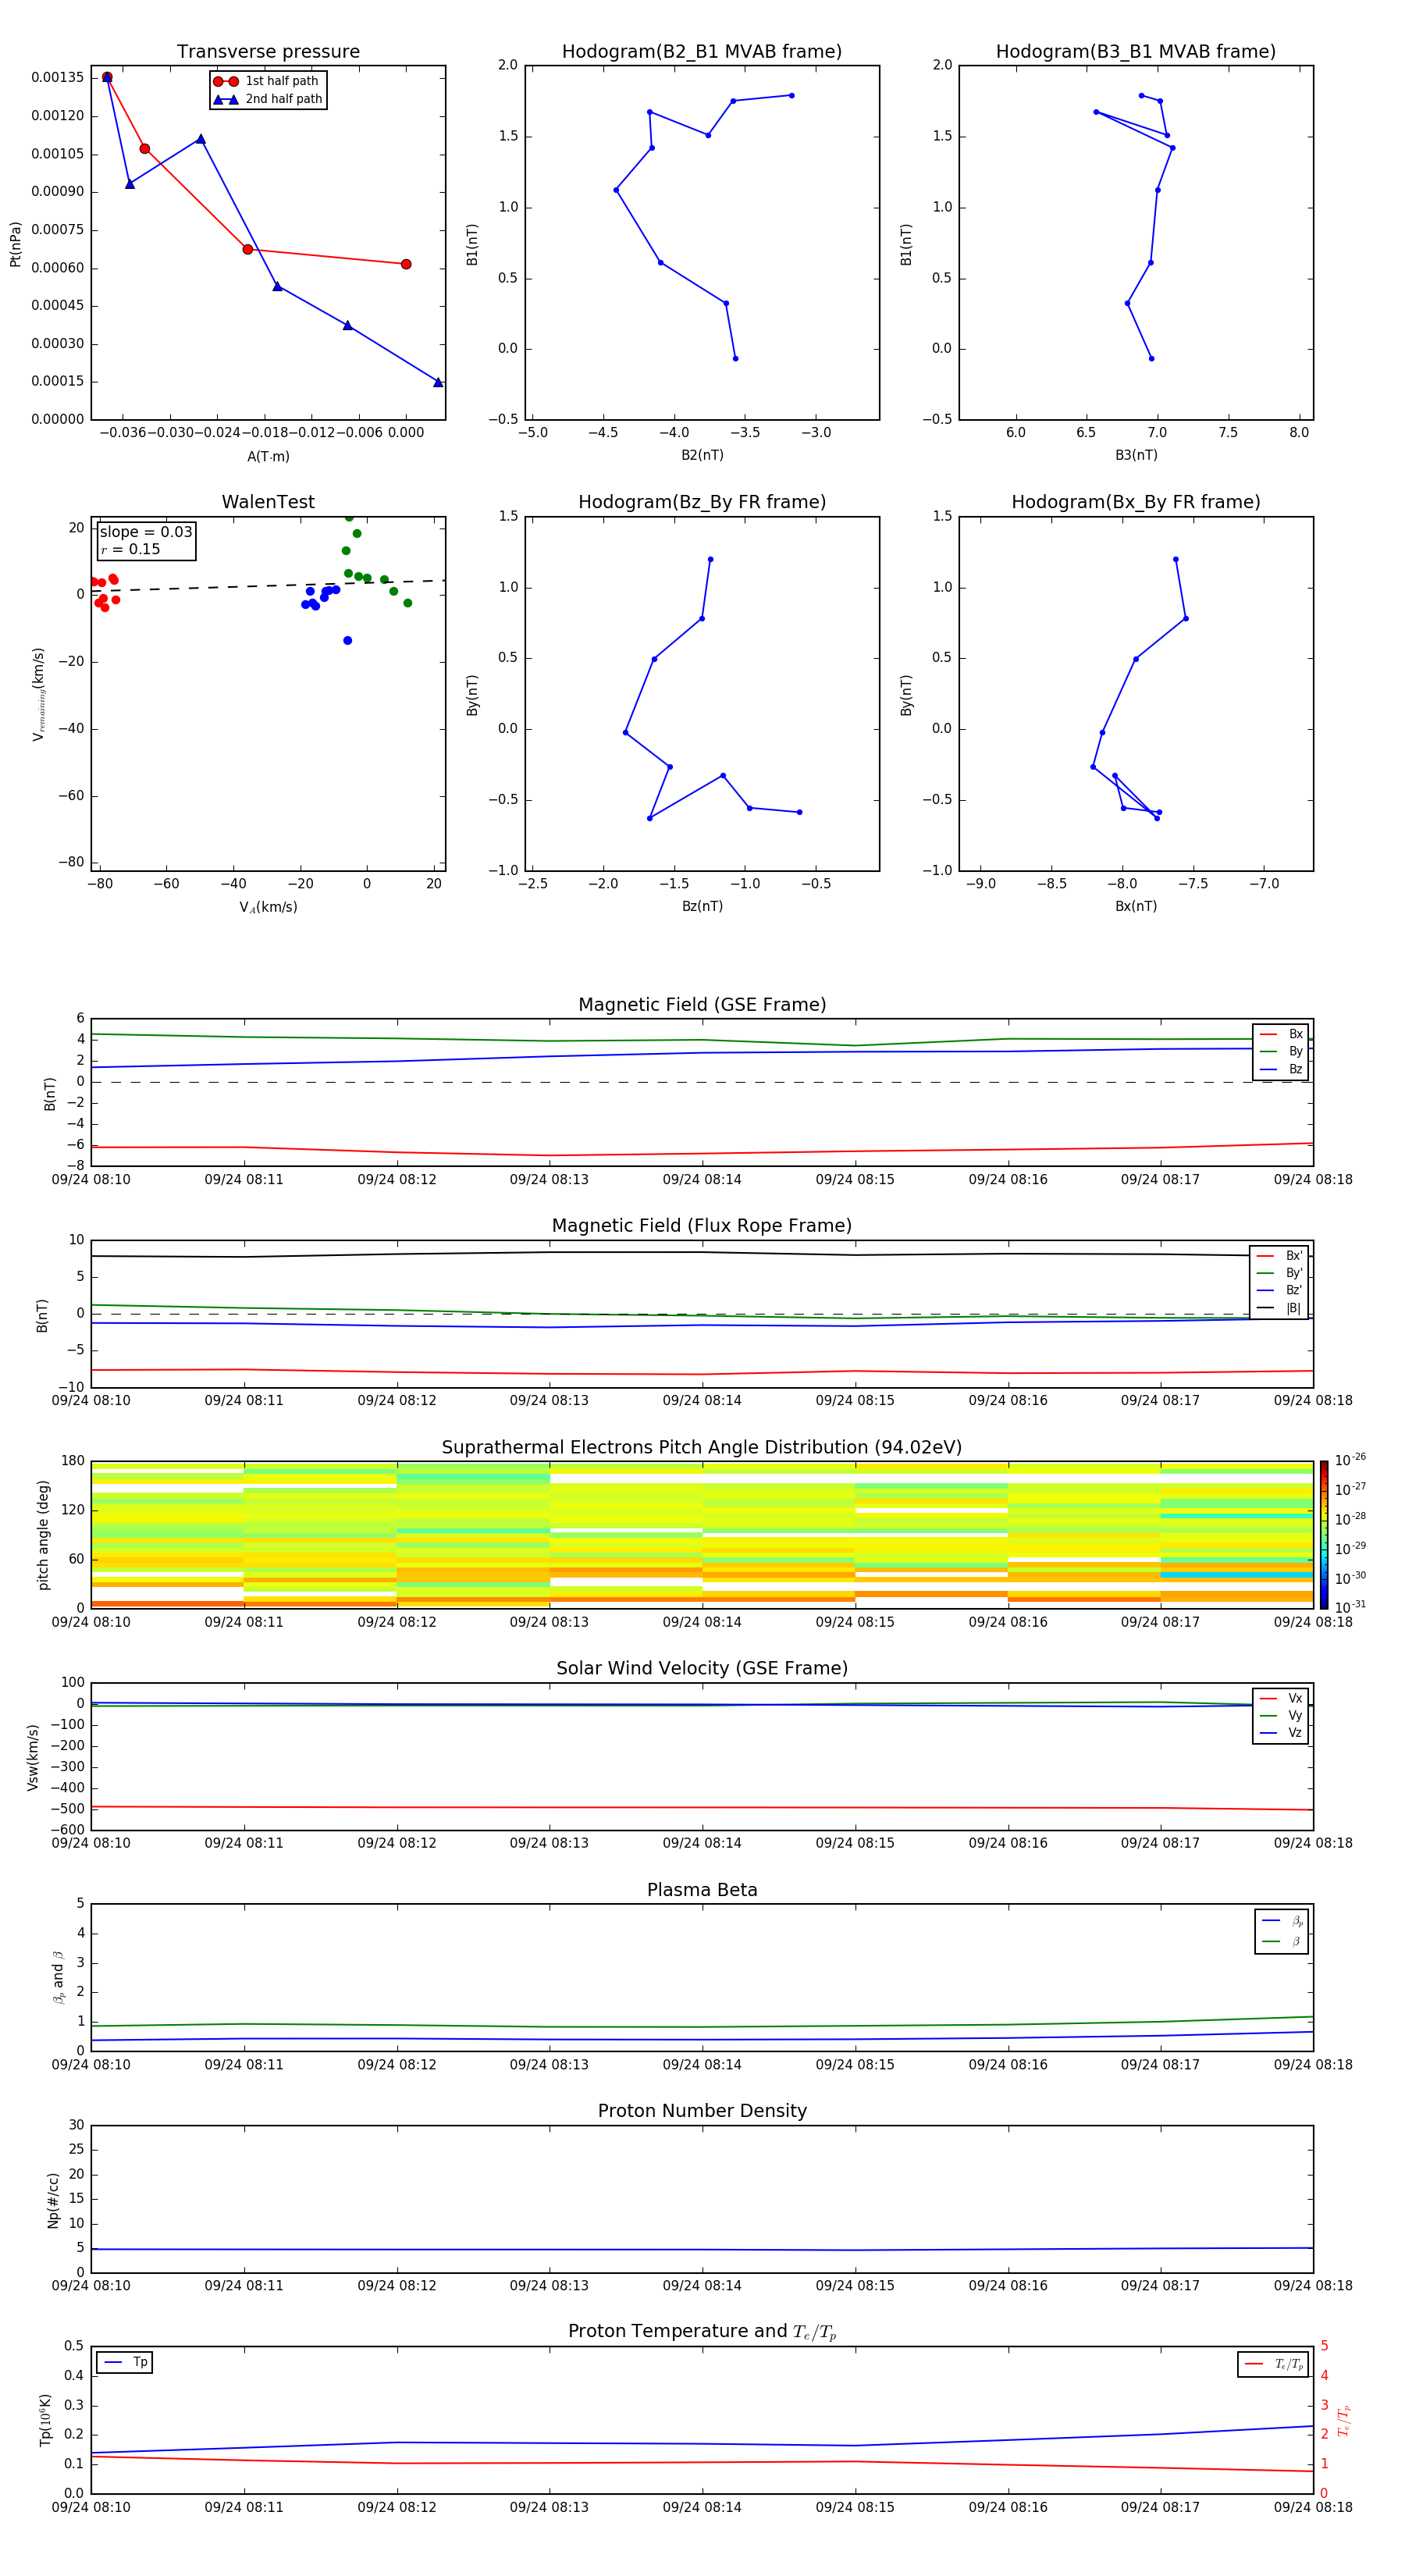Click the 'Transverse pressure' plot title
This screenshot has width=1405, height=2576.
[x=268, y=51]
